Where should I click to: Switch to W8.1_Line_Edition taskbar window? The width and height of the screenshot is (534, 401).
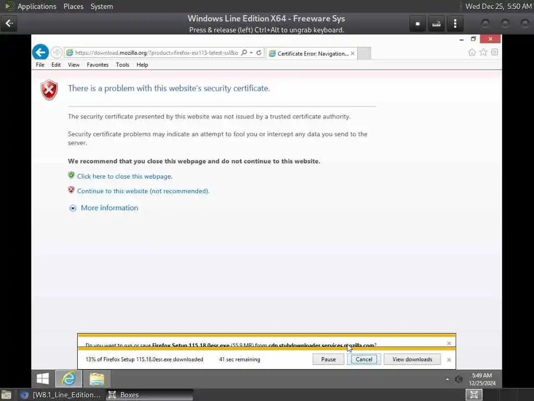[x=62, y=395]
